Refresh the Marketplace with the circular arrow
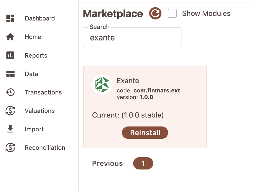 (155, 13)
